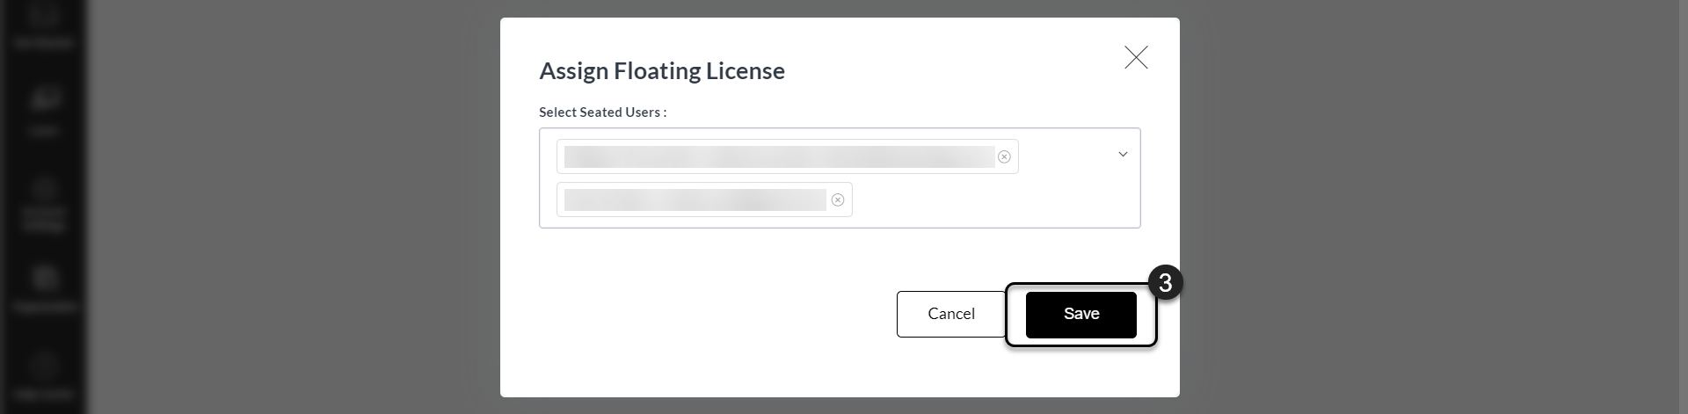The height and width of the screenshot is (414, 1688).
Task: Click the Assign Floating License heading
Action: pos(662,70)
